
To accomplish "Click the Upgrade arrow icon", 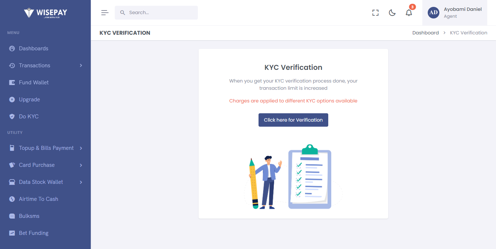I will [x=12, y=100].
